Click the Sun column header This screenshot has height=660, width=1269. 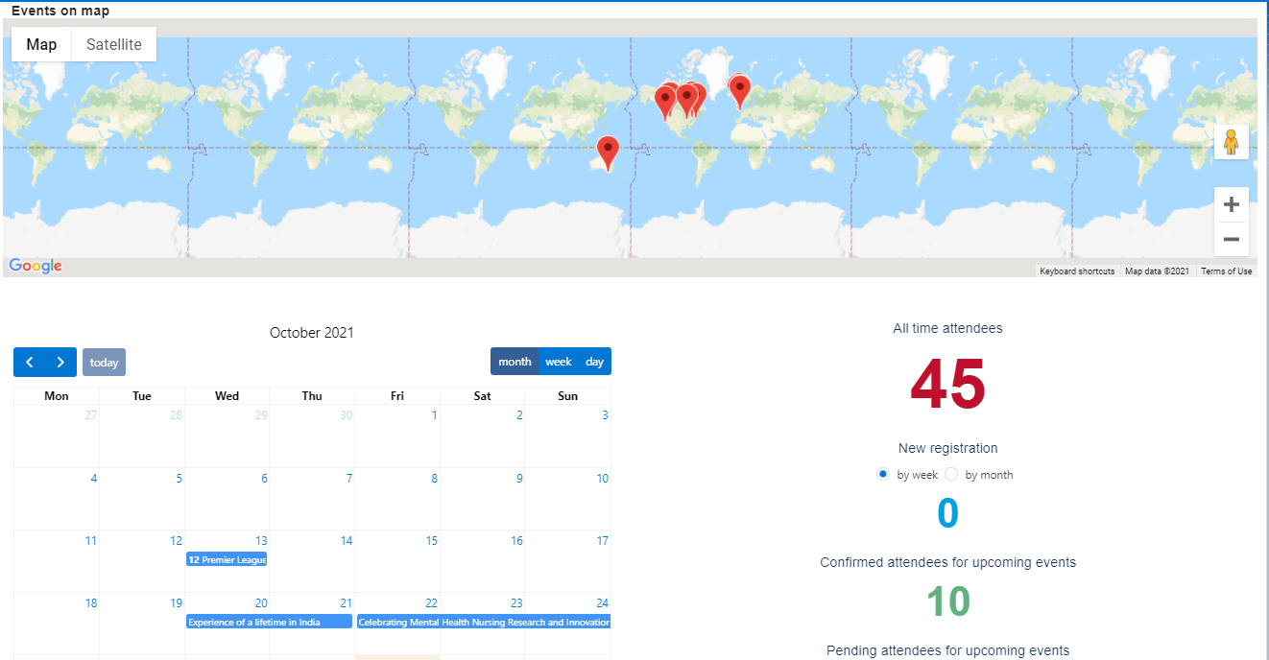[x=568, y=395]
